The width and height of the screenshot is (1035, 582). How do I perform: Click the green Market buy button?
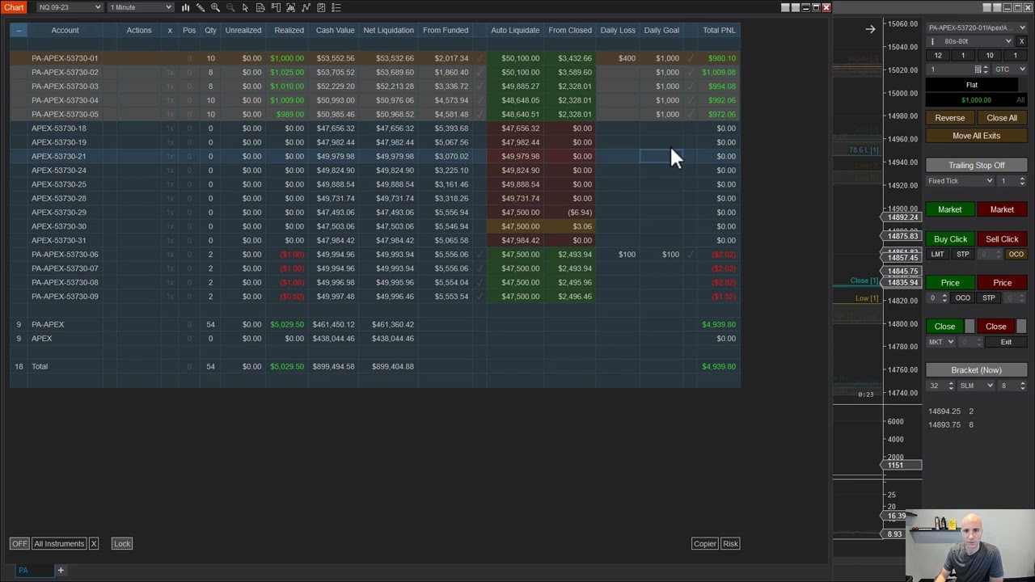[949, 209]
